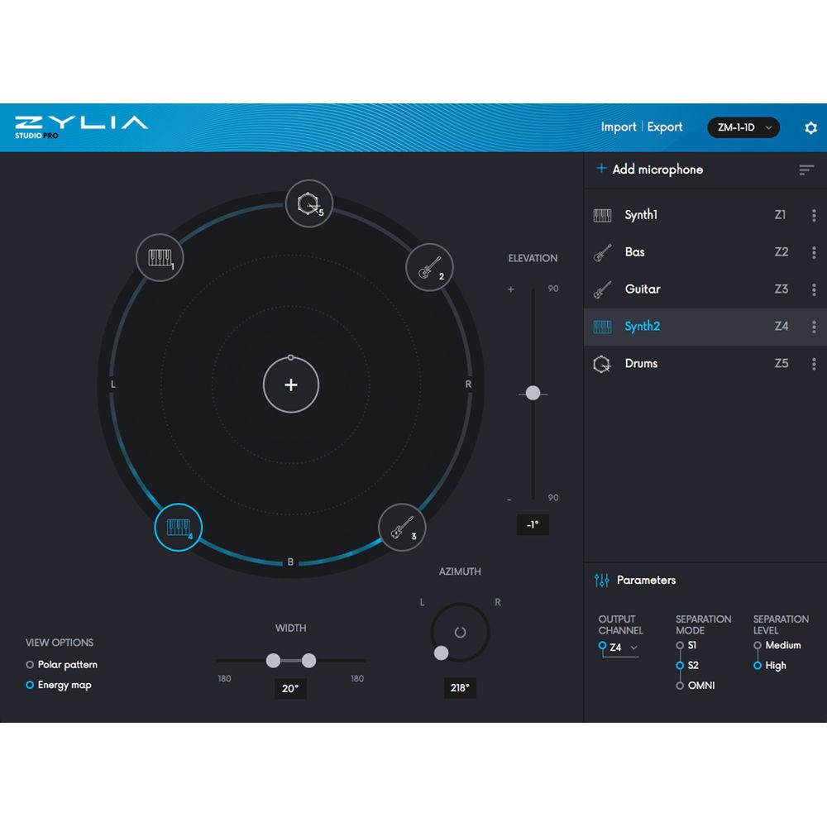Click the Bas guitar icon in the source list
The width and height of the screenshot is (827, 827).
605,252
